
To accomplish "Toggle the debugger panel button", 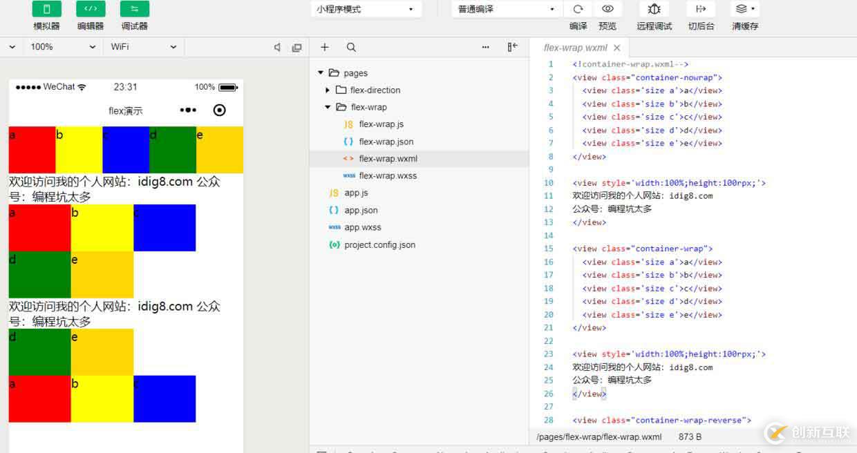I will (x=134, y=9).
